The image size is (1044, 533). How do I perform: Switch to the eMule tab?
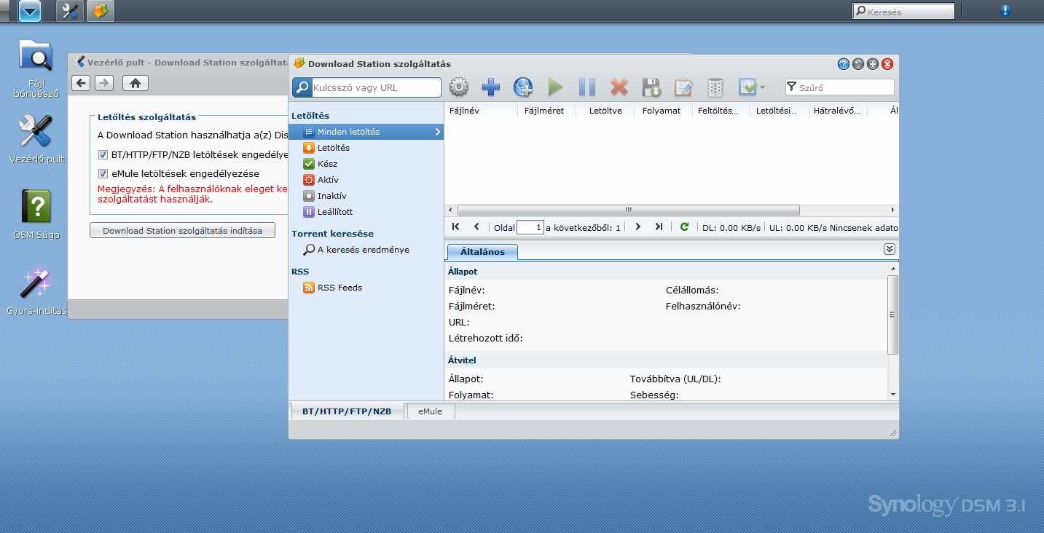click(430, 411)
